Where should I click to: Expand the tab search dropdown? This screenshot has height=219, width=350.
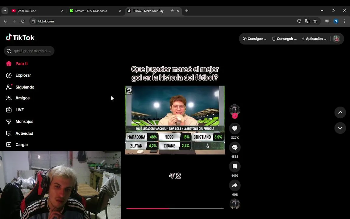click(5, 11)
